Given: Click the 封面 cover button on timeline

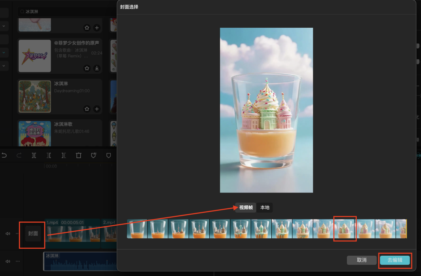Looking at the screenshot, I should pyautogui.click(x=33, y=233).
